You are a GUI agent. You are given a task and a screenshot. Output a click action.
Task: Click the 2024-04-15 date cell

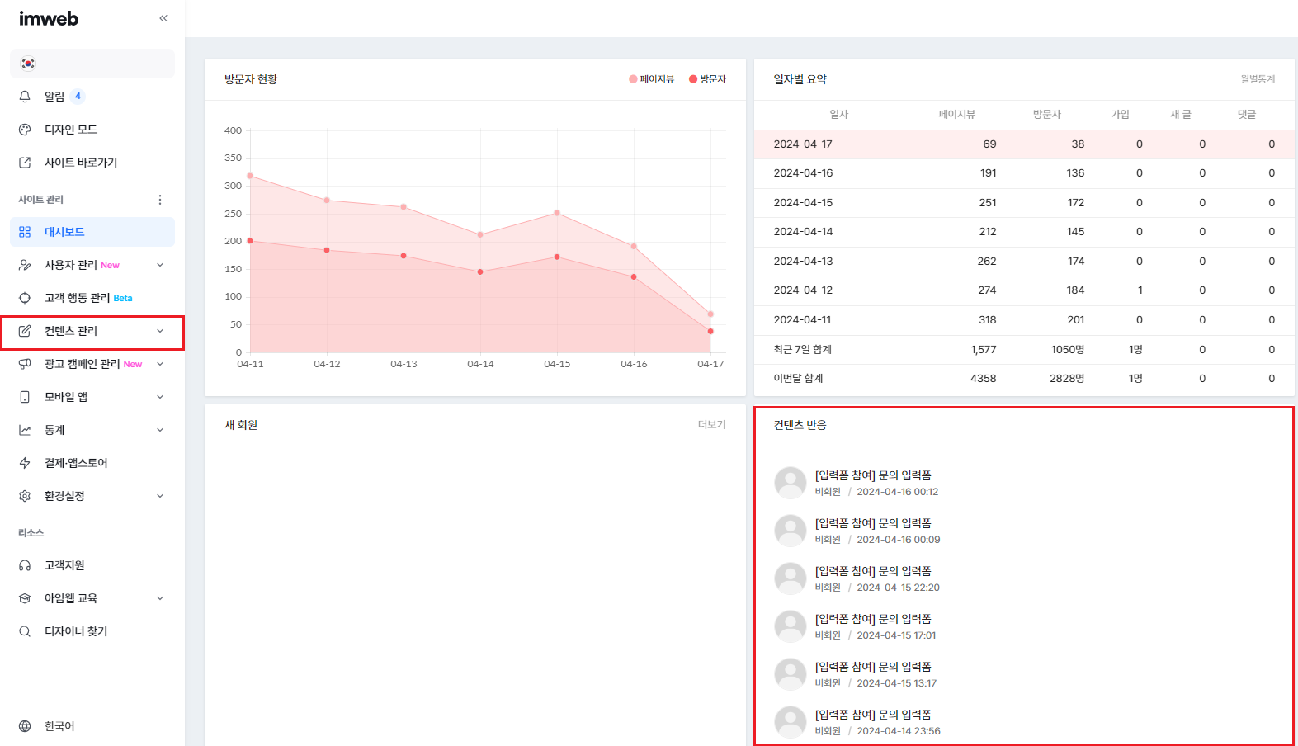(x=803, y=203)
